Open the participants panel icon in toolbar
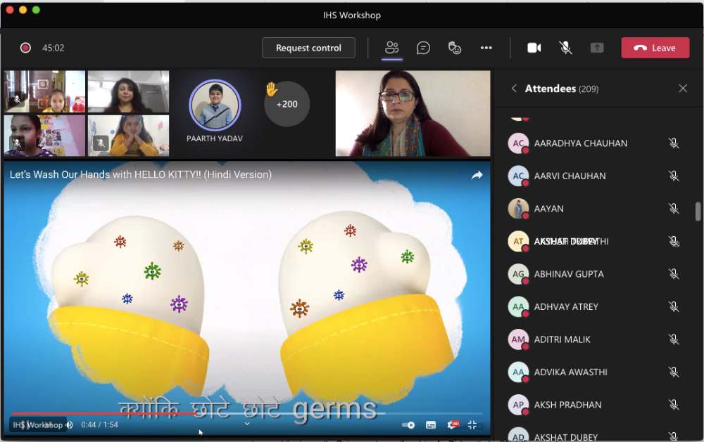Image resolution: width=704 pixels, height=442 pixels. pos(391,48)
